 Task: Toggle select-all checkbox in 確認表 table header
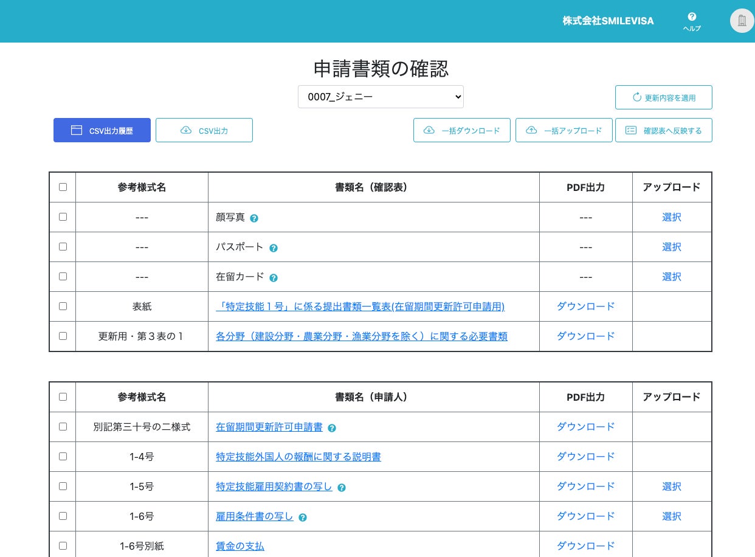pos(63,187)
